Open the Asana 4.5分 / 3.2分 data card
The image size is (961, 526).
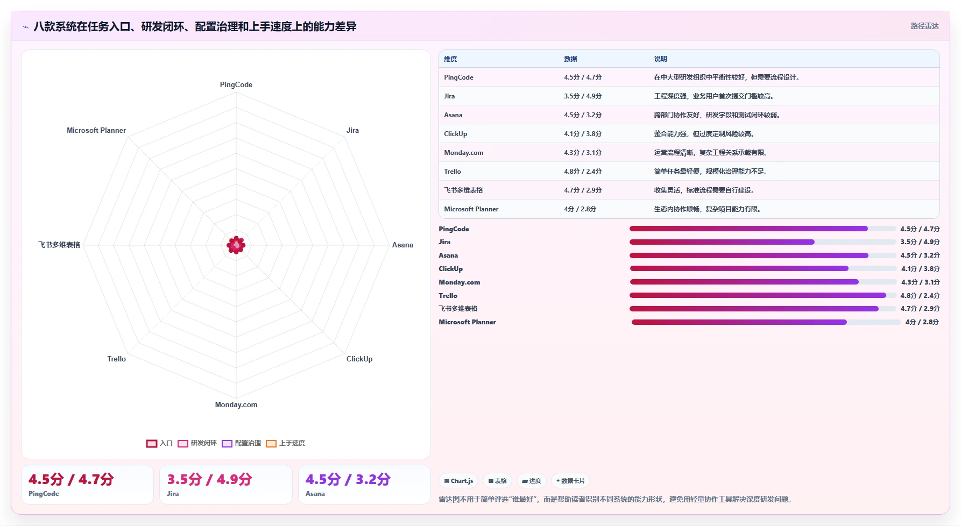[x=364, y=485]
